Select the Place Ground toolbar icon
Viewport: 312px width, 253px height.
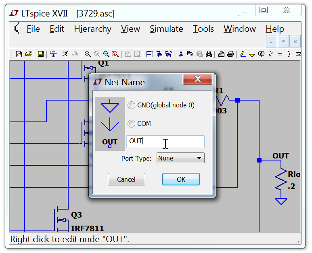252,54
